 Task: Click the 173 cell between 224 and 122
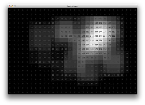109,36
